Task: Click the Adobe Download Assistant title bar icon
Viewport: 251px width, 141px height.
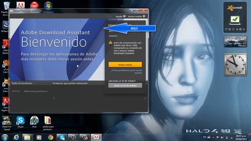Action: tap(11, 11)
